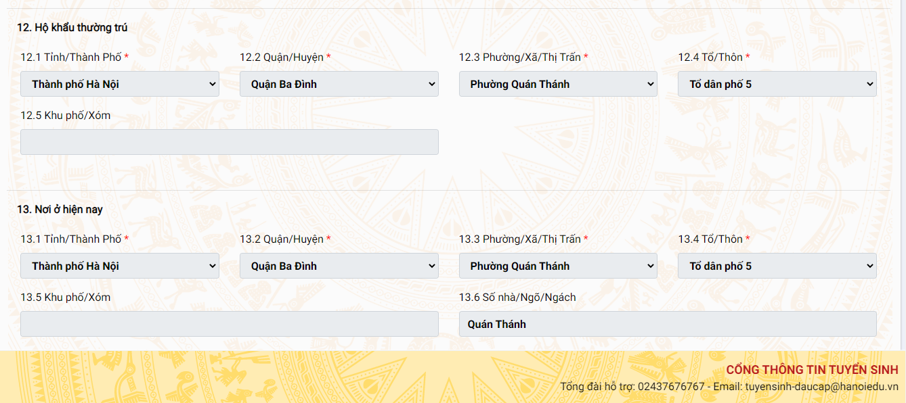
Task: Click the 12.5 Khu phố/Xóm text field
Action: tap(229, 142)
